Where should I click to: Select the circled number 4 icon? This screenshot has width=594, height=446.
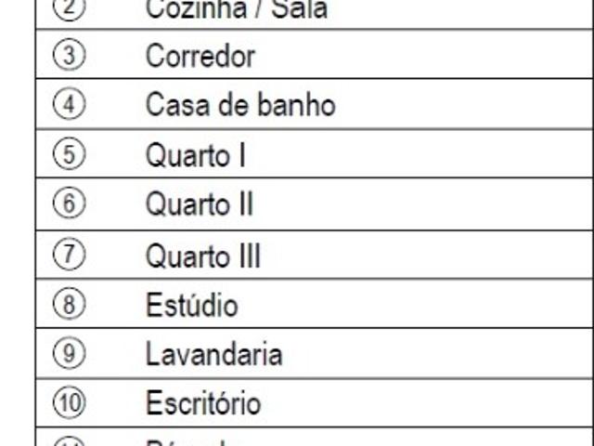tap(69, 104)
